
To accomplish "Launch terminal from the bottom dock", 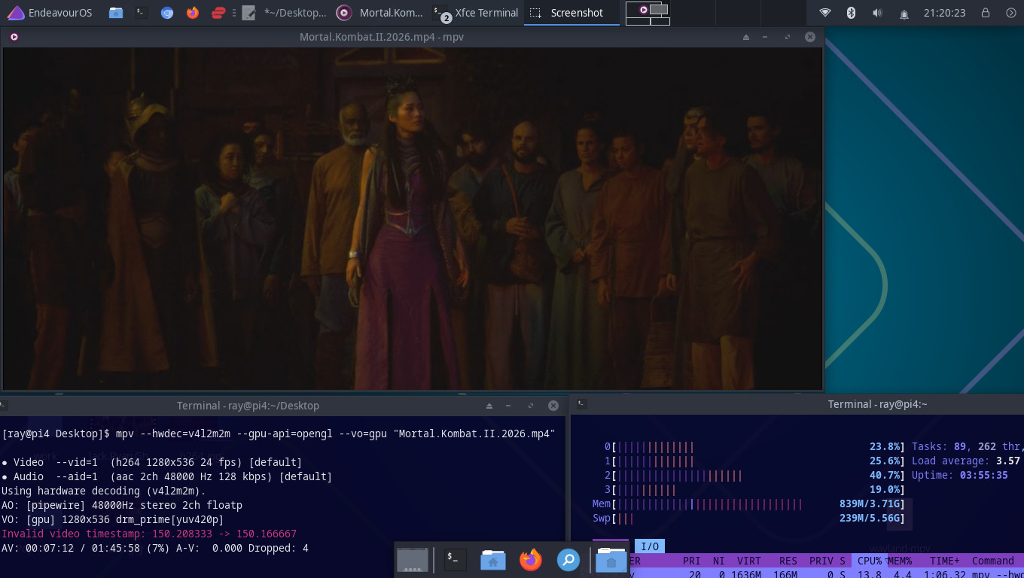I will click(455, 560).
